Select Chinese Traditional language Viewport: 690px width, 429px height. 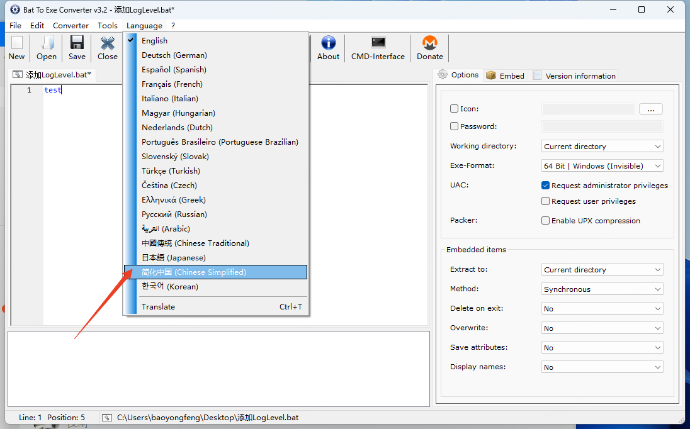pyautogui.click(x=215, y=243)
